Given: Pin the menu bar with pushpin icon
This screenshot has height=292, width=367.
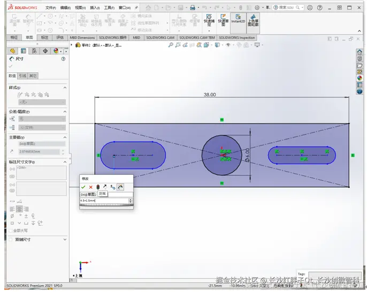Looking at the screenshot, I should 136,7.
